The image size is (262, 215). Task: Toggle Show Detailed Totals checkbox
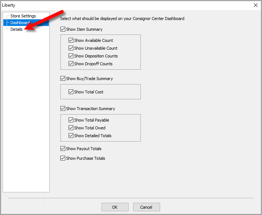click(71, 136)
